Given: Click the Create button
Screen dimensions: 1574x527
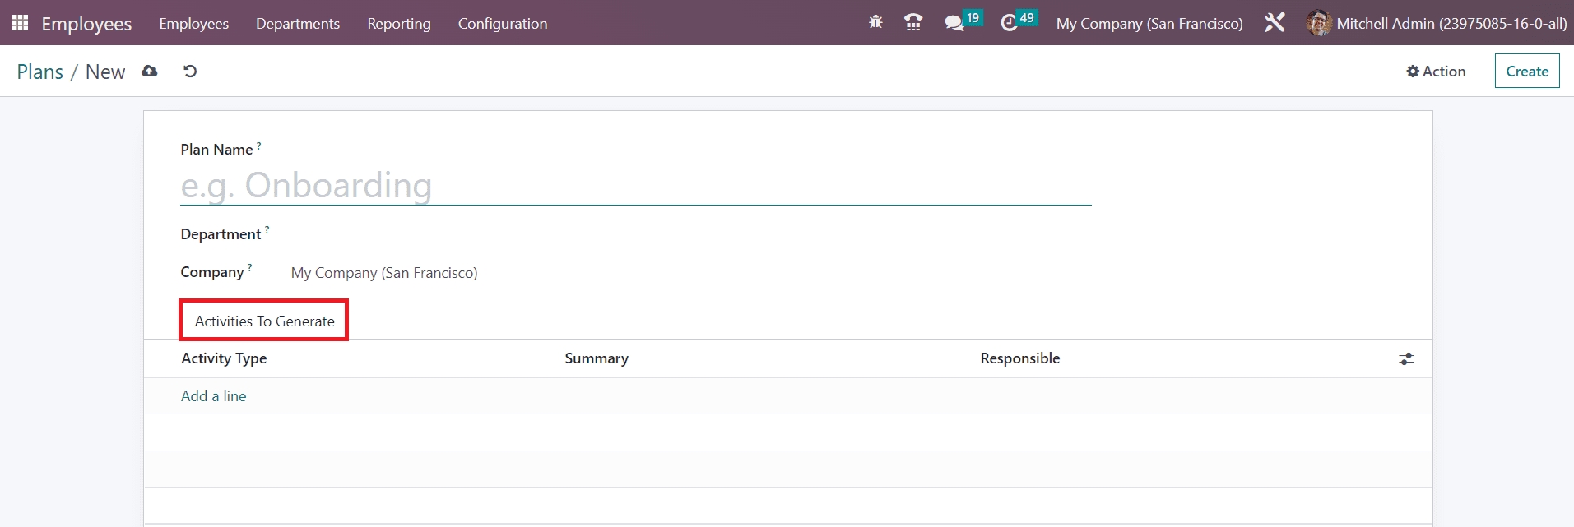Looking at the screenshot, I should pos(1526,72).
